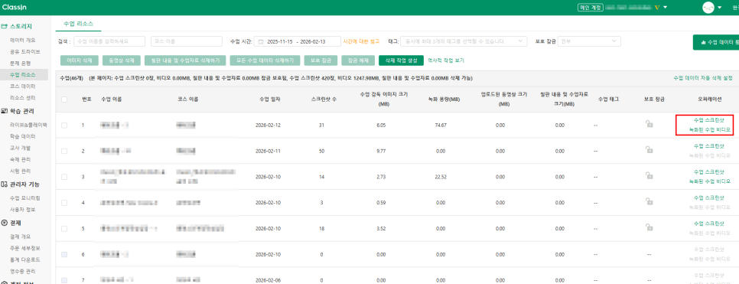Click the 결제 section icon
This screenshot has width=739, height=284.
5,223
